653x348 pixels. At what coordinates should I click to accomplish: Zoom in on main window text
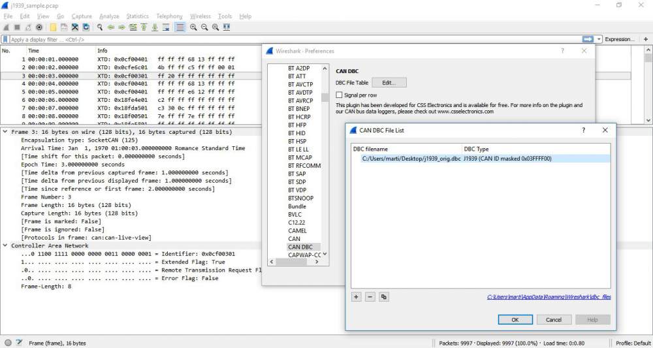tap(193, 27)
